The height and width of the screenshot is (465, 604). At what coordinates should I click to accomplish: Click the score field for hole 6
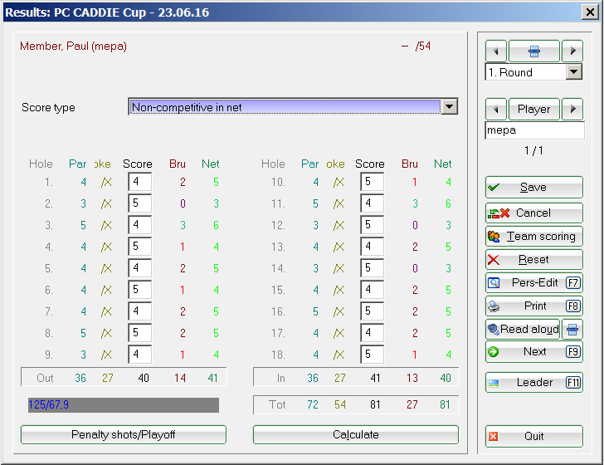tap(140, 290)
